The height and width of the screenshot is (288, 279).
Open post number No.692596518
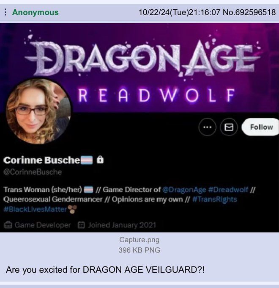click(x=249, y=12)
